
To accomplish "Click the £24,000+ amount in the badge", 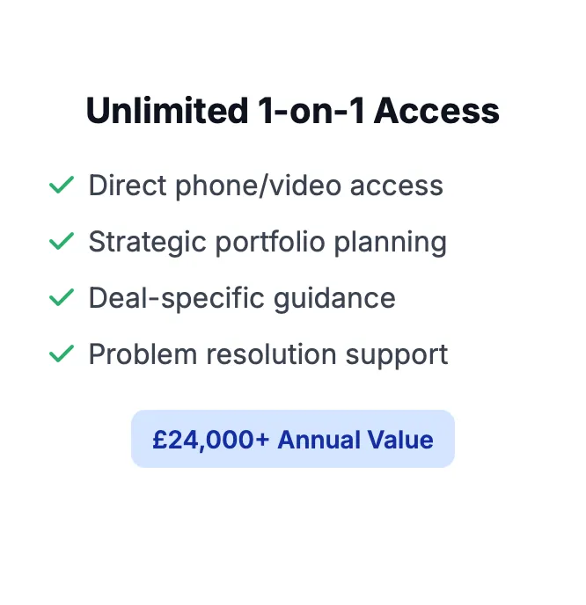I will tap(210, 440).
